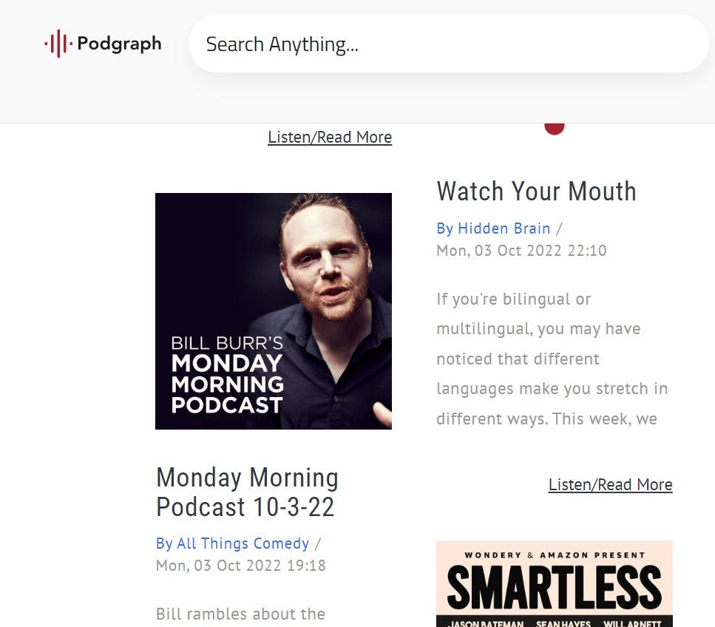The image size is (715, 627).
Task: Focus the Search Anything field
Action: click(x=448, y=44)
